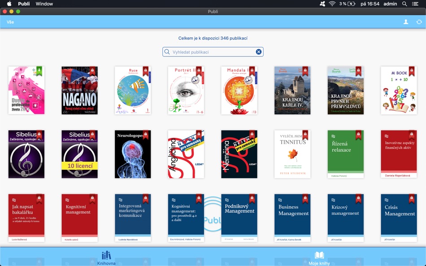426x266 pixels.
Task: Click the Vše filter label
Action: [10, 22]
